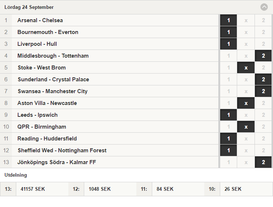The image size is (273, 207).
Task: Select x for Stoke - West Brom
Action: coord(246,68)
